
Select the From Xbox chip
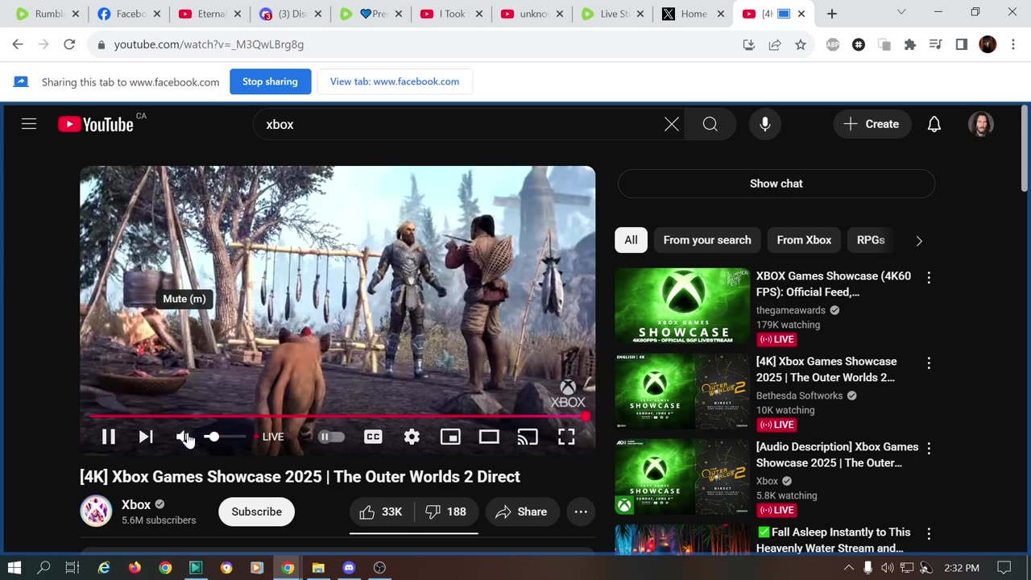(x=804, y=240)
